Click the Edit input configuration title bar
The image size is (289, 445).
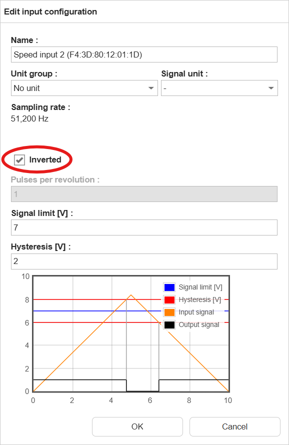point(50,11)
